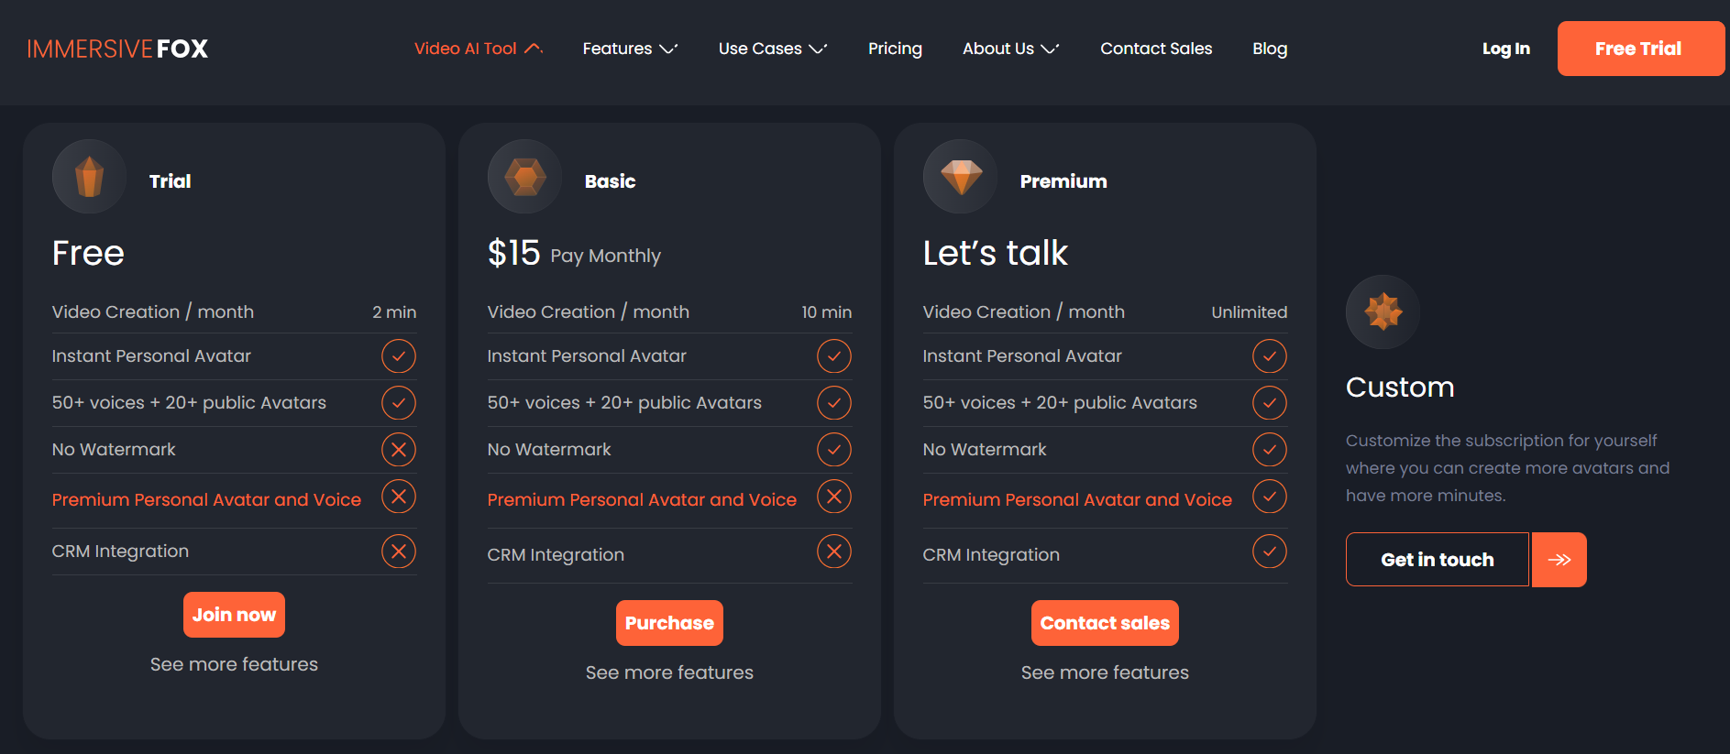
Task: Click the Trial Premium Personal Avatar cross icon
Action: coord(399,497)
